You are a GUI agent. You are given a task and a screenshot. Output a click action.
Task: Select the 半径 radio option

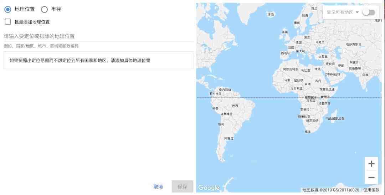(44, 9)
